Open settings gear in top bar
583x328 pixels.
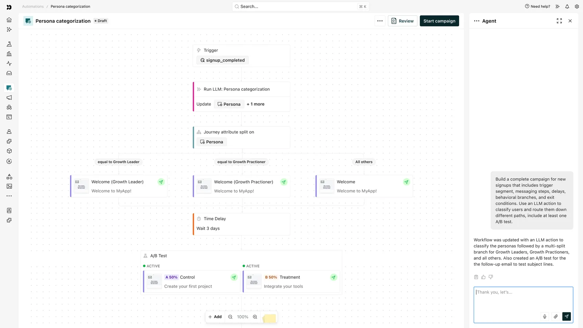pyautogui.click(x=577, y=7)
